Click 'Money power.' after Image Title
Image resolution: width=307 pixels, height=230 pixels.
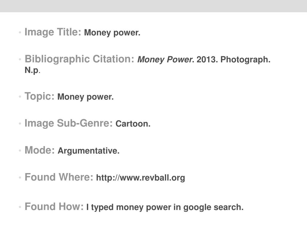(x=112, y=33)
